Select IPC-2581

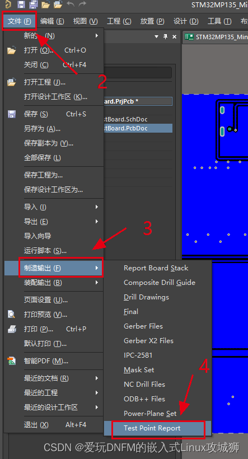point(157,355)
